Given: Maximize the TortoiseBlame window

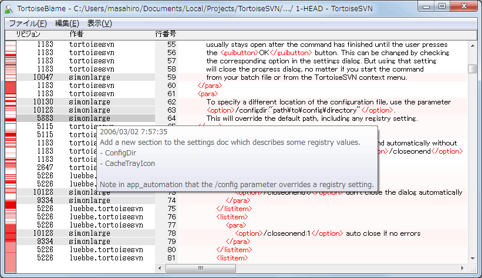Looking at the screenshot, I should click(441, 6).
